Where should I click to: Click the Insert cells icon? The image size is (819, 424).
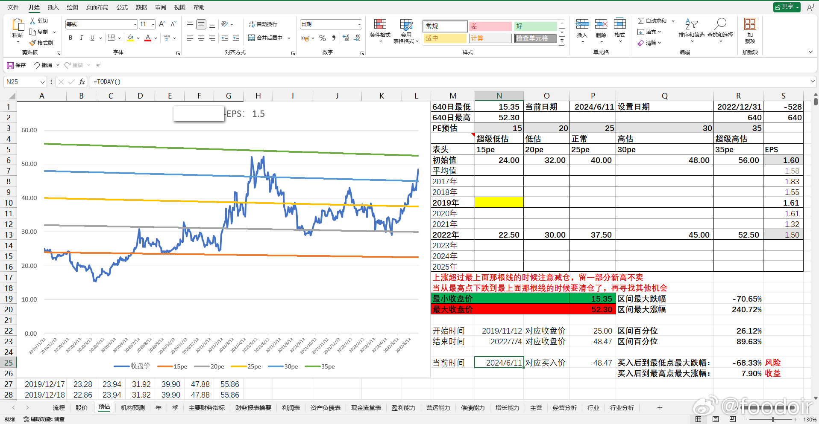[x=582, y=24]
